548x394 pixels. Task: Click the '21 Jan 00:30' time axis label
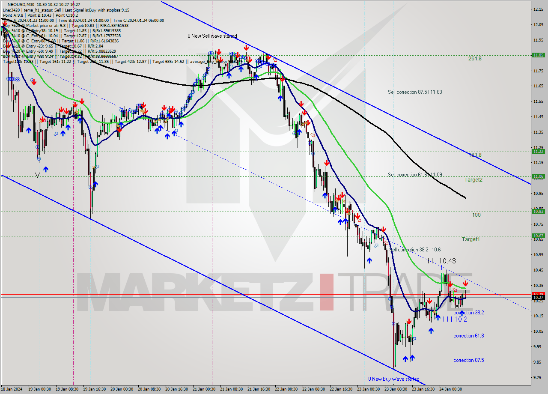tap(204, 389)
